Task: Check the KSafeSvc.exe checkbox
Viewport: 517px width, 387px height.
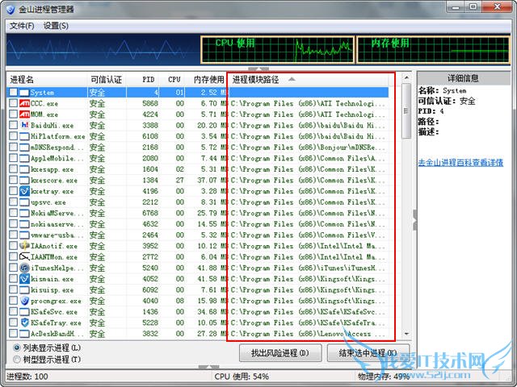Action: 13,312
